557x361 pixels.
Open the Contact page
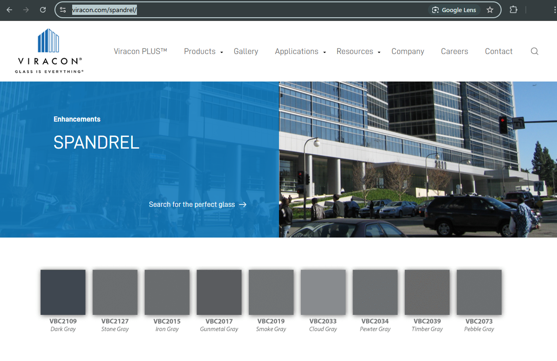(x=498, y=51)
